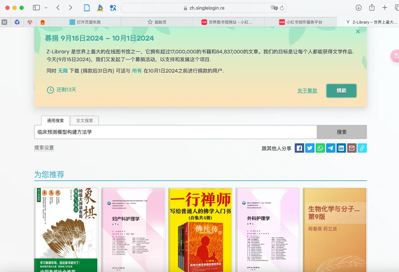Click the 跟其他人分享 label

(276, 148)
